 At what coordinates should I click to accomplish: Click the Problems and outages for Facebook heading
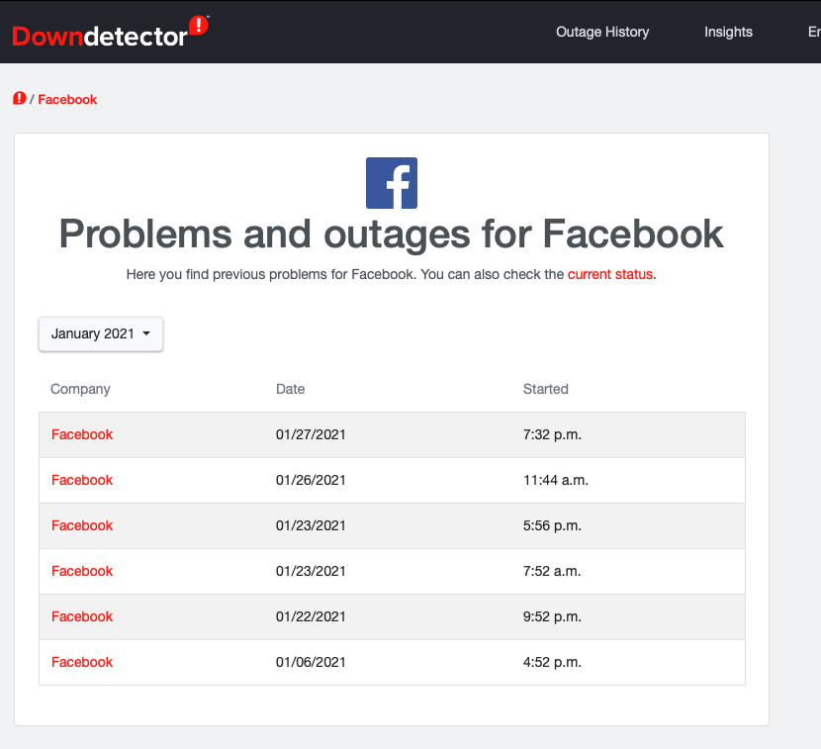click(391, 234)
